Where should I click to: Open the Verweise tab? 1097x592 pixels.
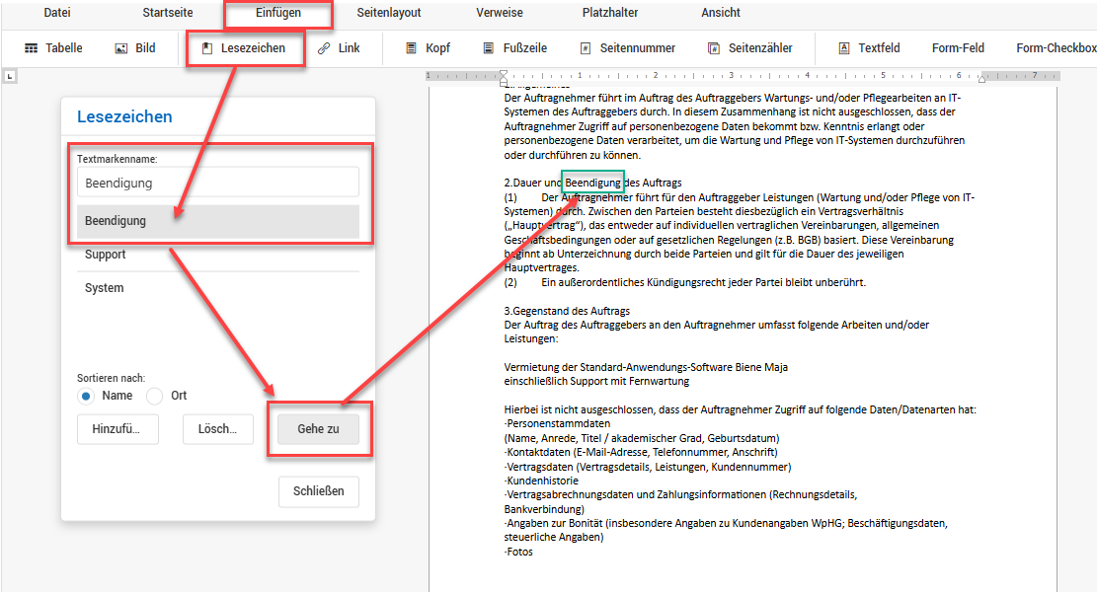pos(500,13)
